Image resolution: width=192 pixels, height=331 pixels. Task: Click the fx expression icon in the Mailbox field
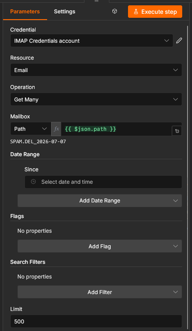click(56, 129)
